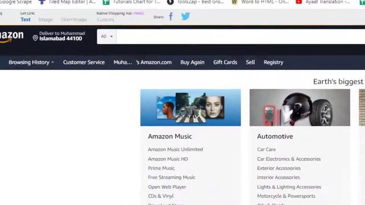This screenshot has height=205, width=365.
Task: Open Lights & Lighting Accessories
Action: [x=289, y=187]
